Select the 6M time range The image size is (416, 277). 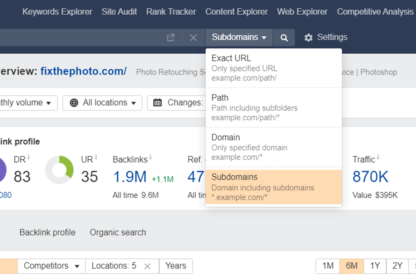[x=351, y=266]
